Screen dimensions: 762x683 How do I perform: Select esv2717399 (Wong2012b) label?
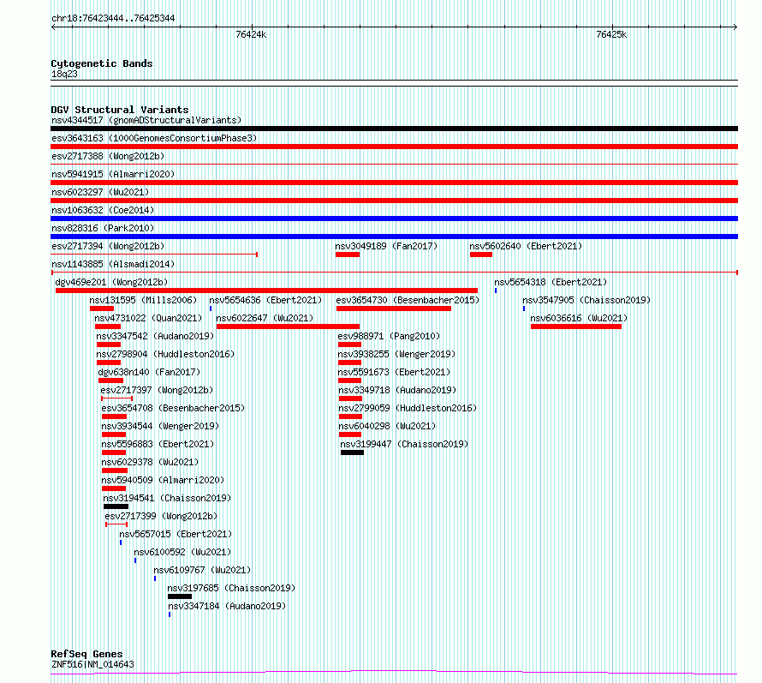click(x=161, y=516)
